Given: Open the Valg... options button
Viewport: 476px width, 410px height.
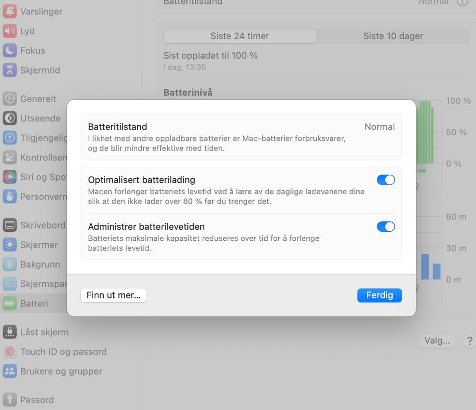Looking at the screenshot, I should (x=437, y=341).
